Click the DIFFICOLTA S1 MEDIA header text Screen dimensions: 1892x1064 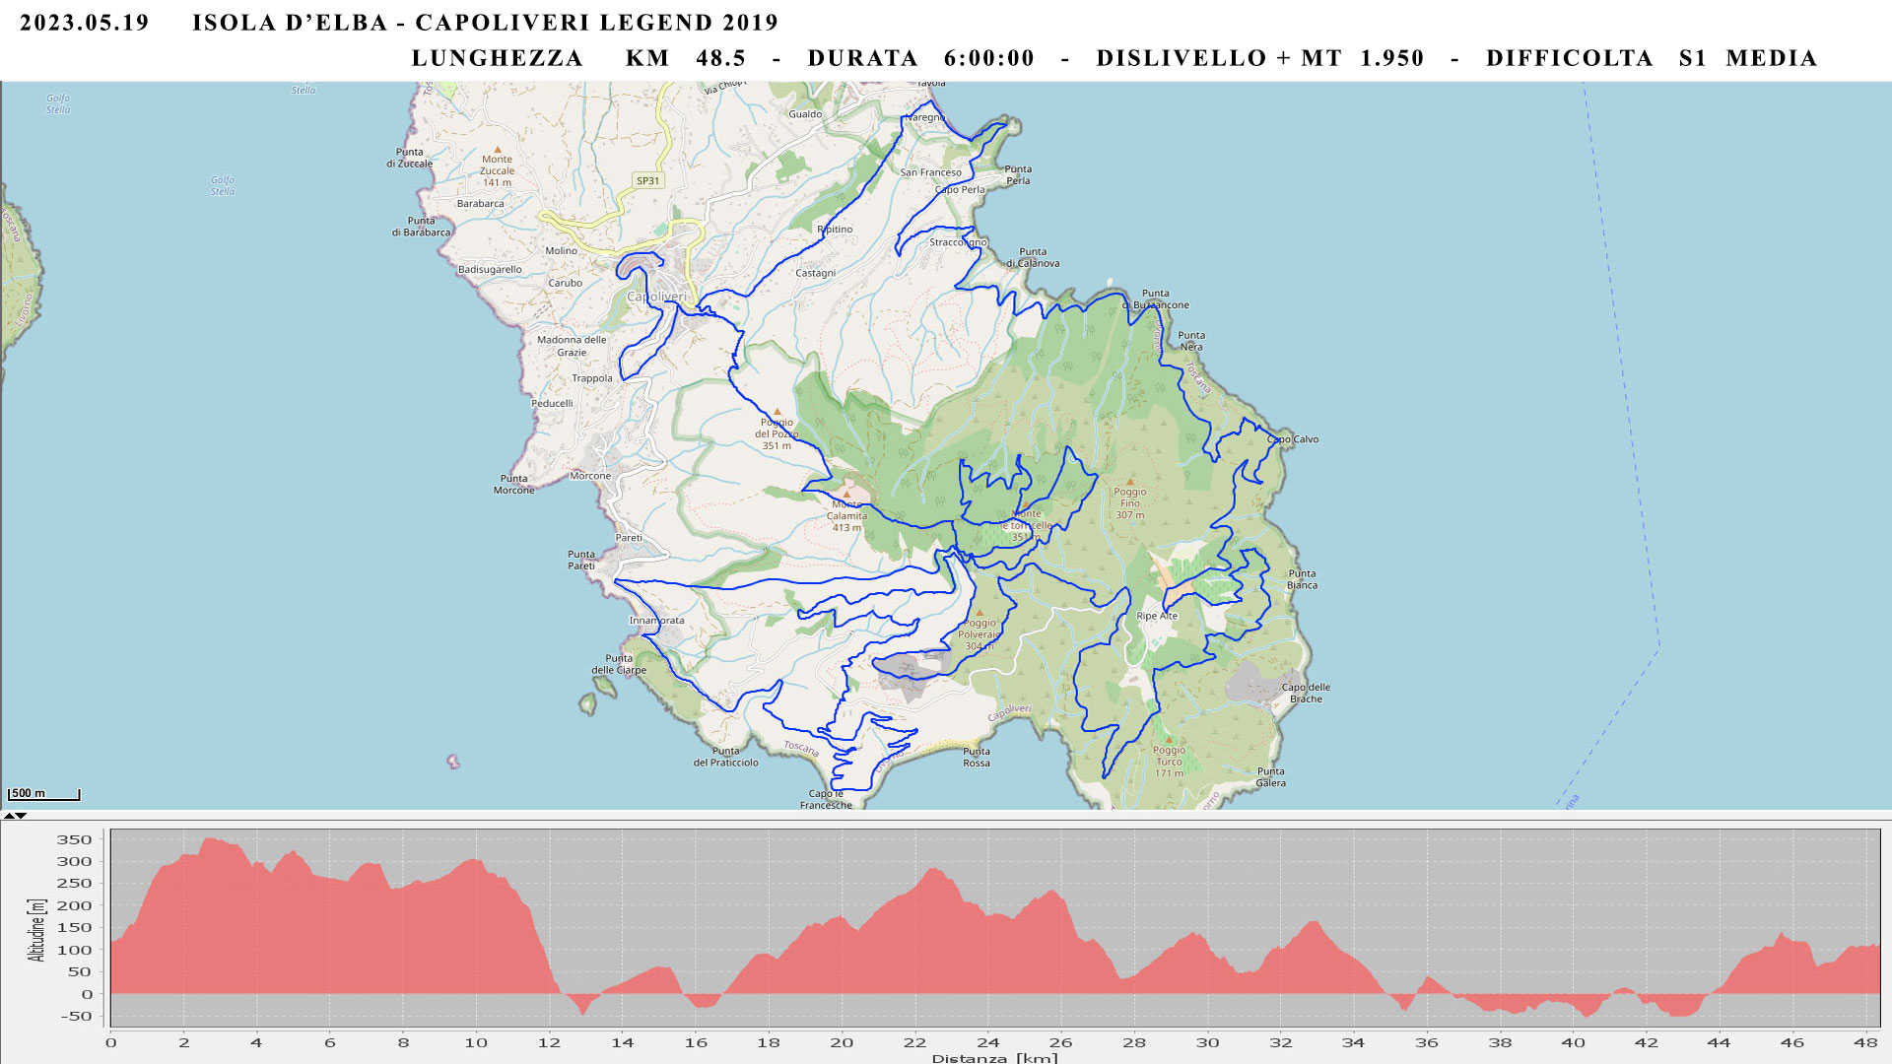(x=1652, y=58)
